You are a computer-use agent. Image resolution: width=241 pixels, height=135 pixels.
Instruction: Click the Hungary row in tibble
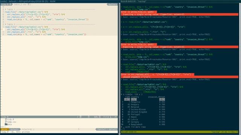pos(143,104)
